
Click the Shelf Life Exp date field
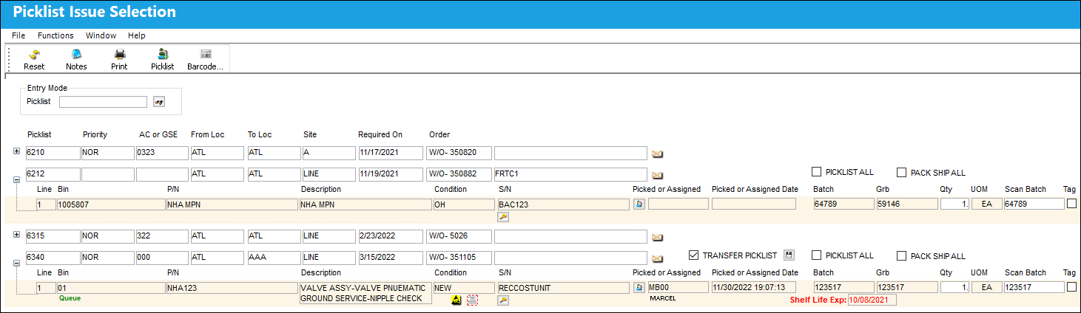[872, 300]
